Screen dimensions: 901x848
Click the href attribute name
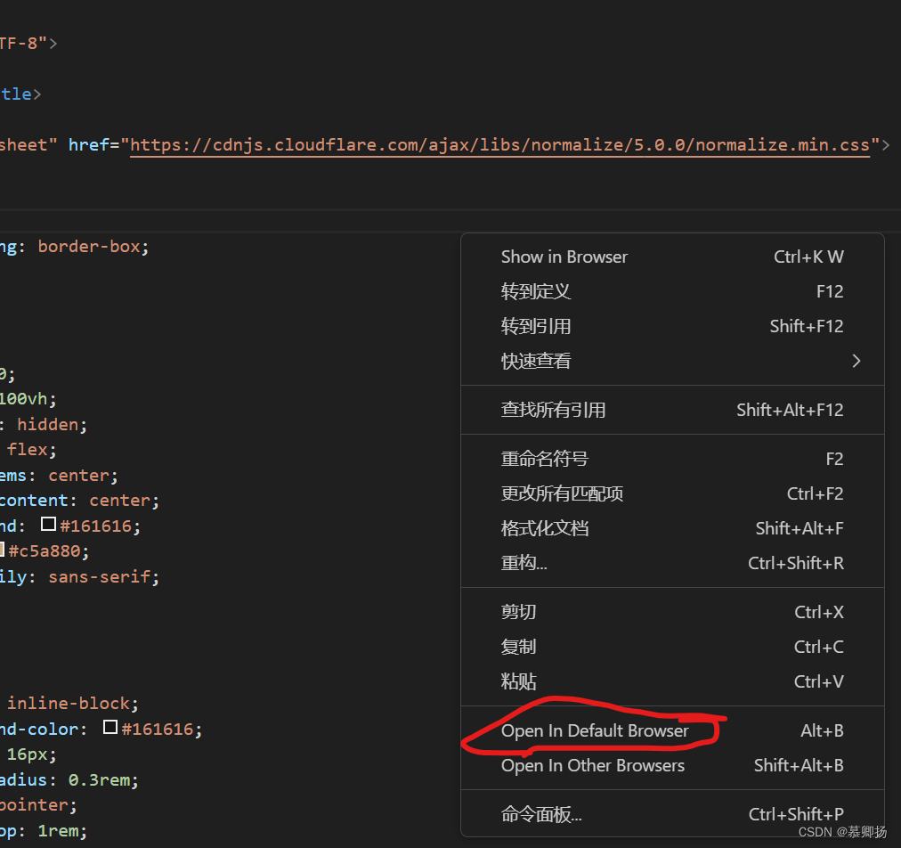click(x=88, y=145)
